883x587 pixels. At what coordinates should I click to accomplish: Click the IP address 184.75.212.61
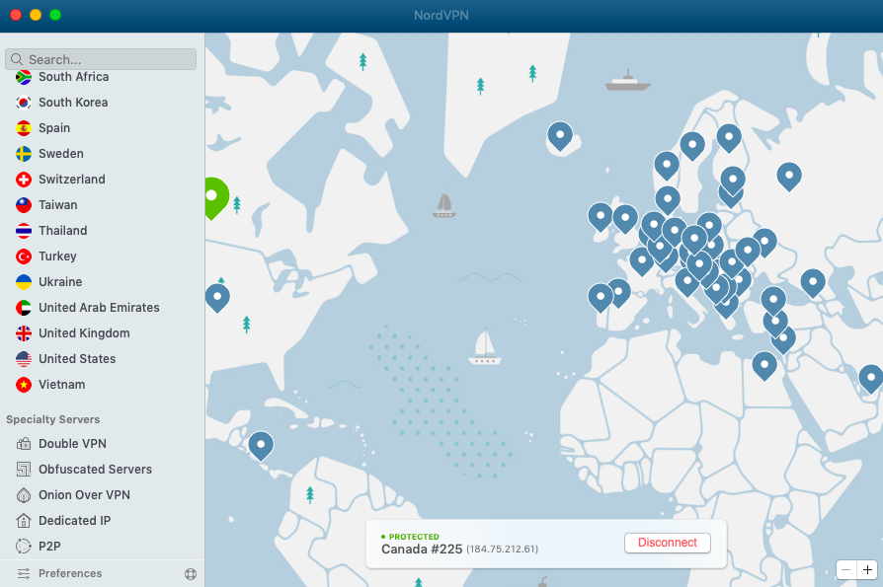[x=503, y=550]
